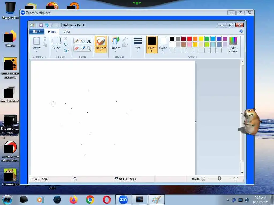Show hidden system tray icons arrow

coord(227,200)
